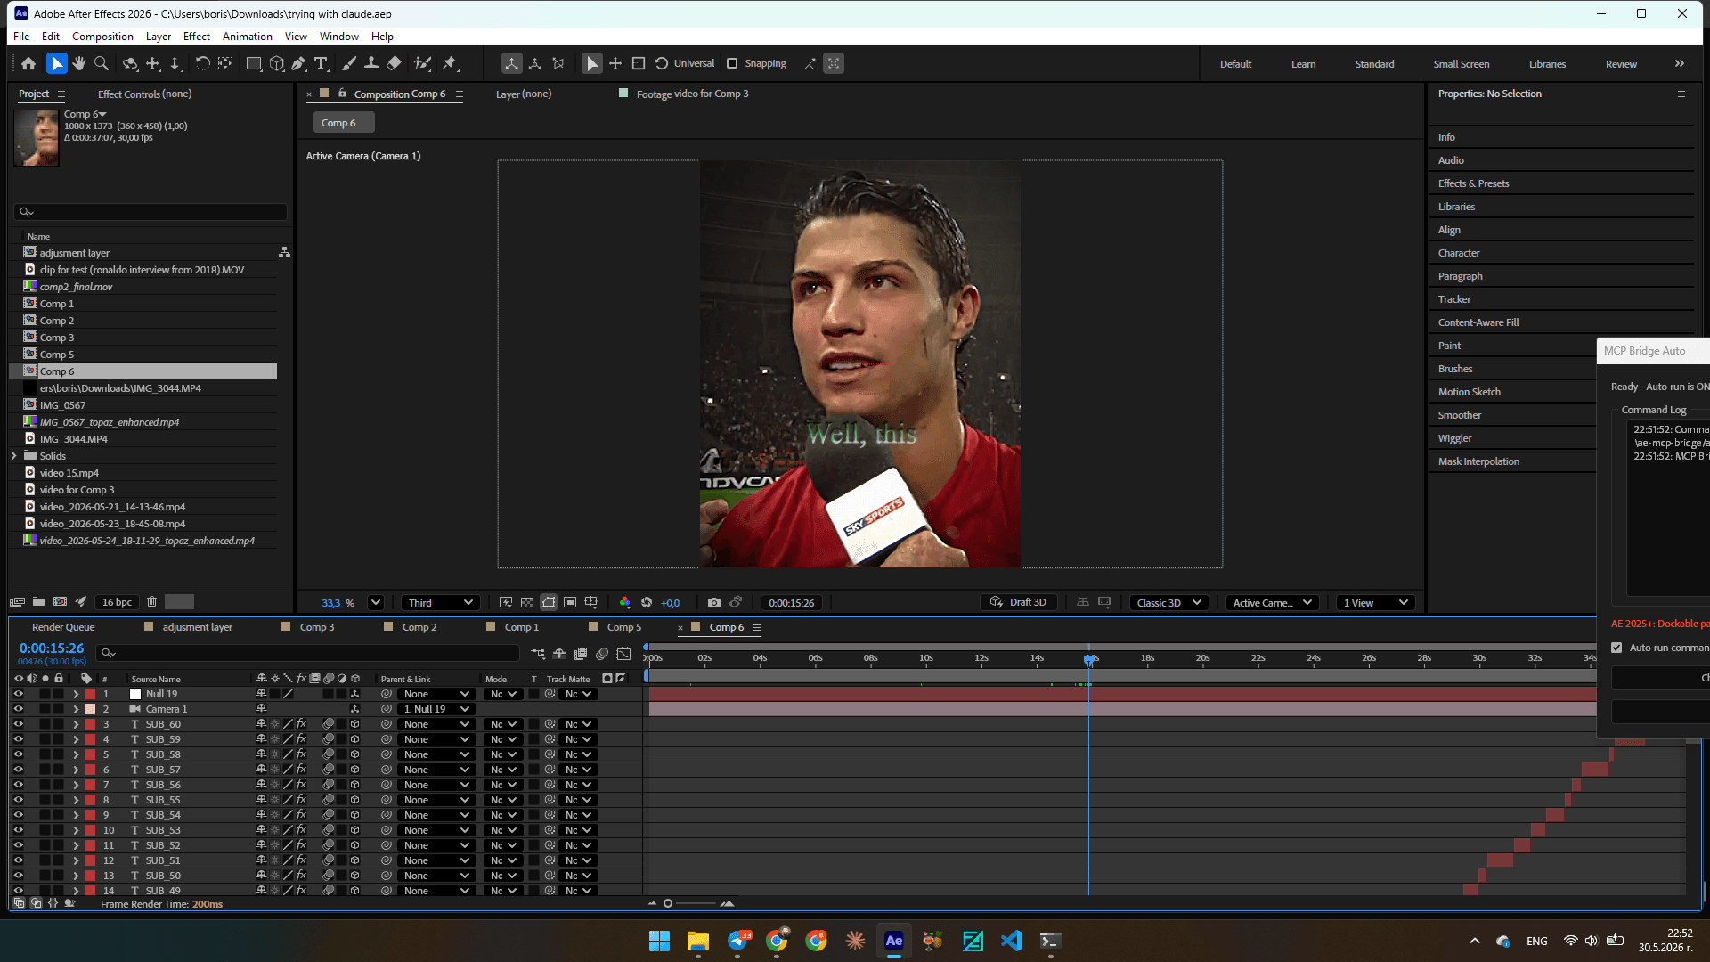Expand SUB_60 layer properties
This screenshot has height=962, width=1710.
click(x=76, y=724)
